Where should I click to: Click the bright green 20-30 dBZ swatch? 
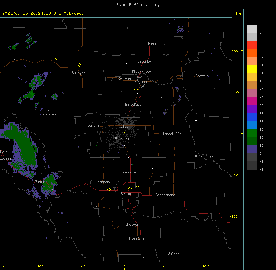[252, 133]
